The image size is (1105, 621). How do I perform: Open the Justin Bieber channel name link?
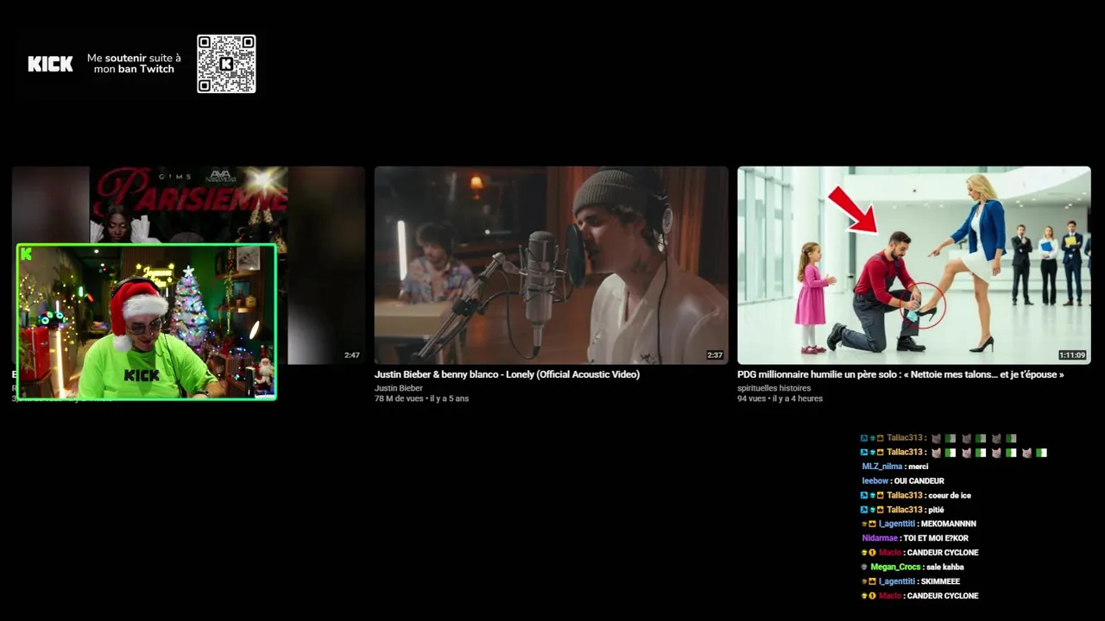coord(399,388)
